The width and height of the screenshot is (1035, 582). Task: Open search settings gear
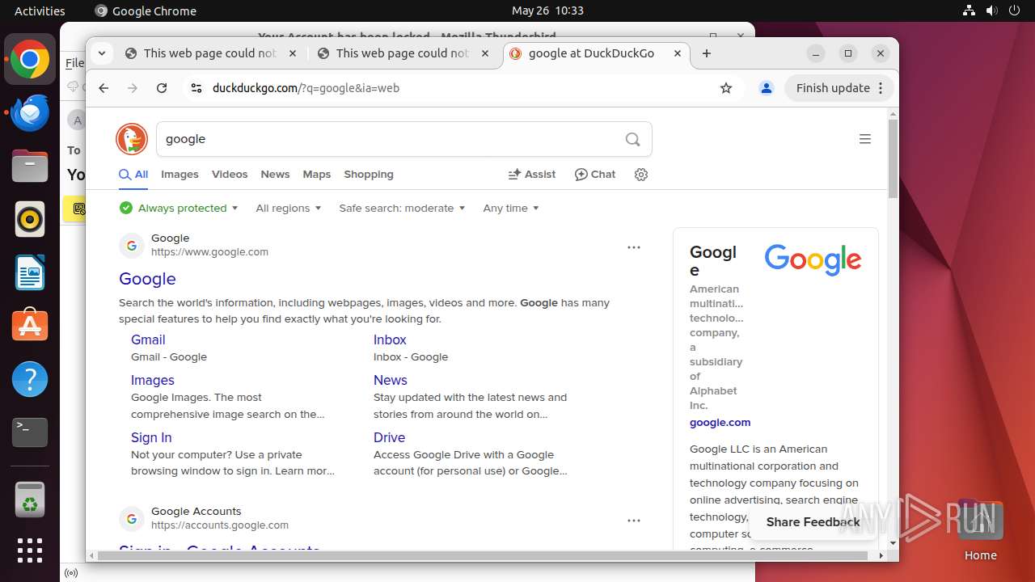pyautogui.click(x=641, y=175)
